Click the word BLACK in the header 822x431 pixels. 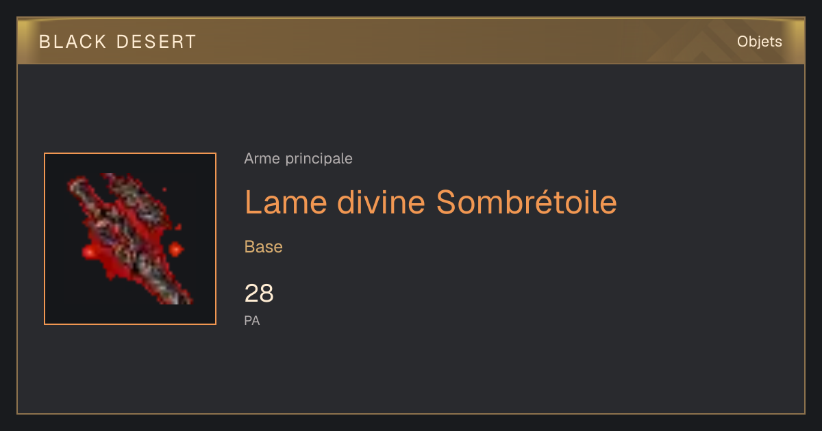click(73, 42)
